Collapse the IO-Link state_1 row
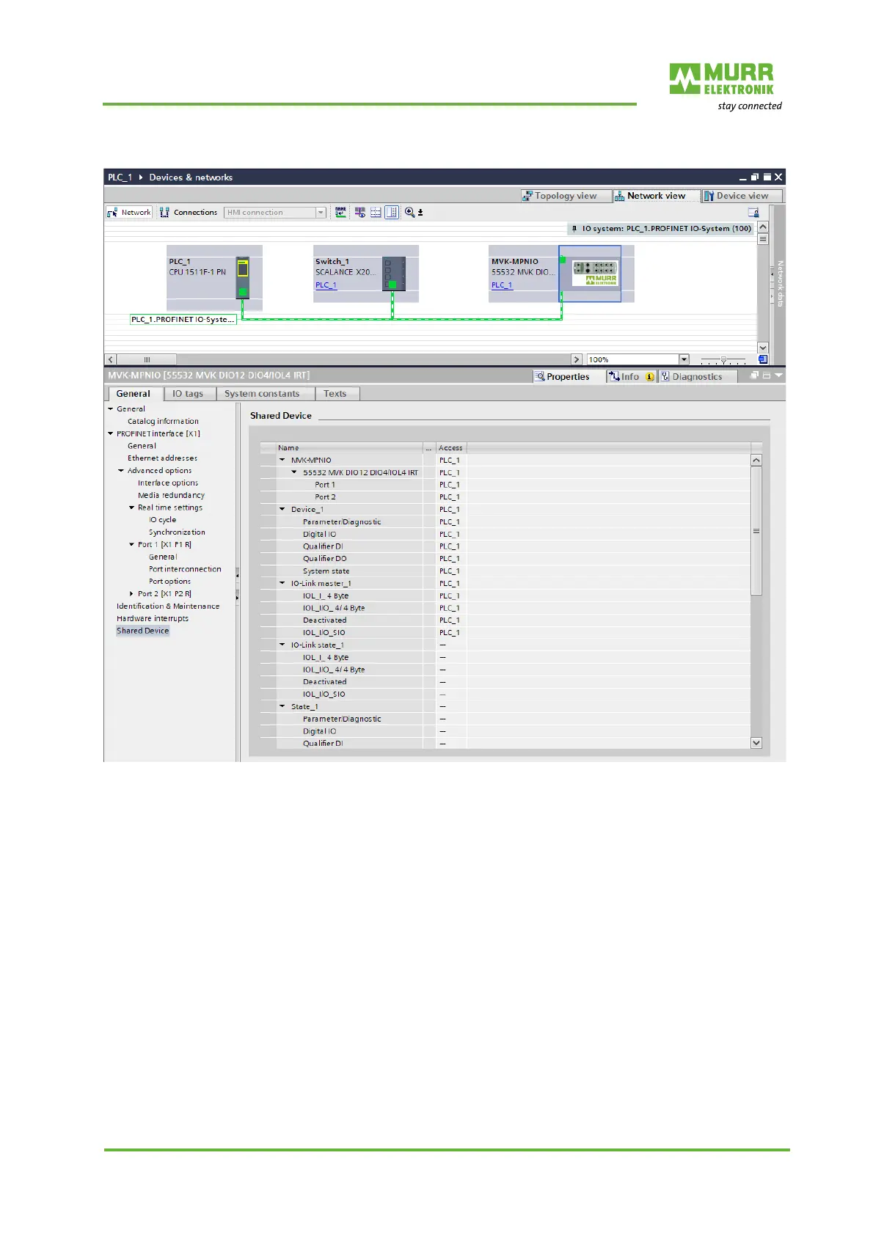 click(x=282, y=645)
